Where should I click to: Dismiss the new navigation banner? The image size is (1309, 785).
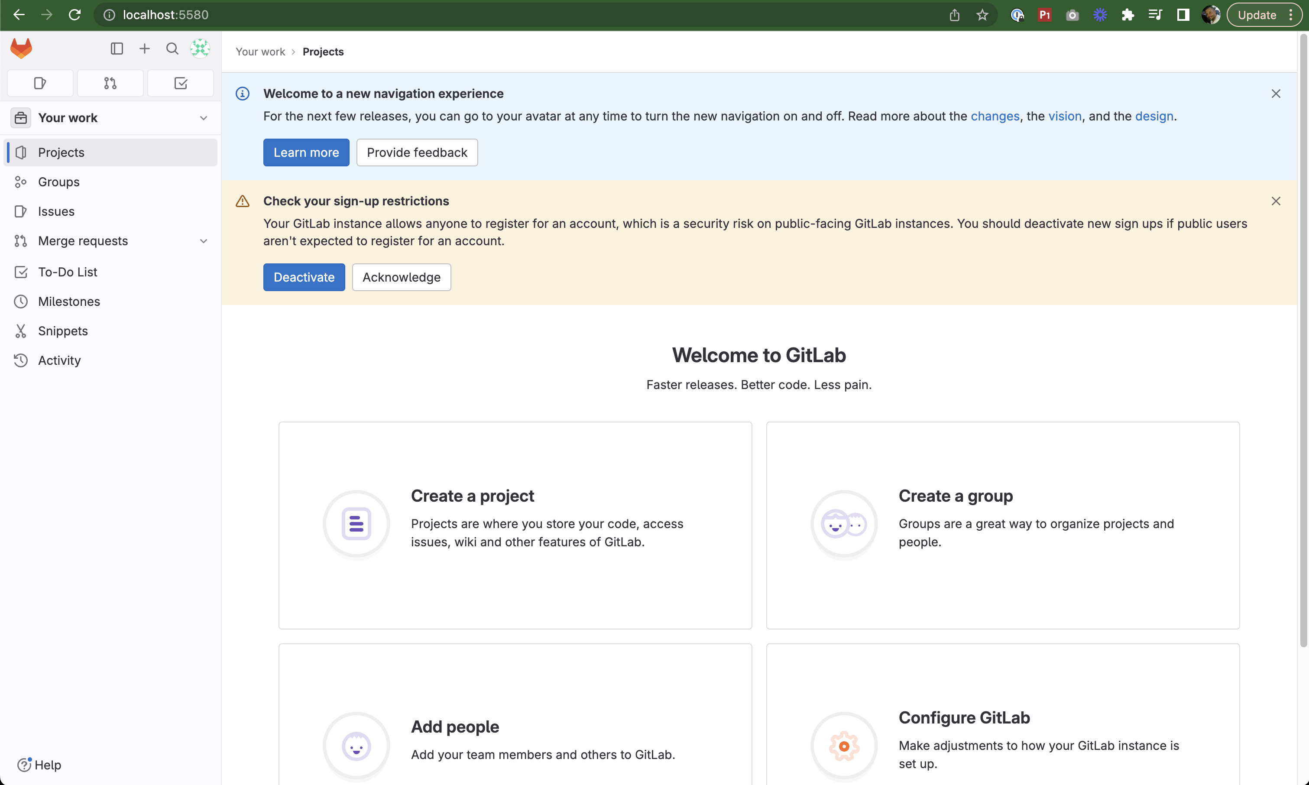click(x=1276, y=94)
